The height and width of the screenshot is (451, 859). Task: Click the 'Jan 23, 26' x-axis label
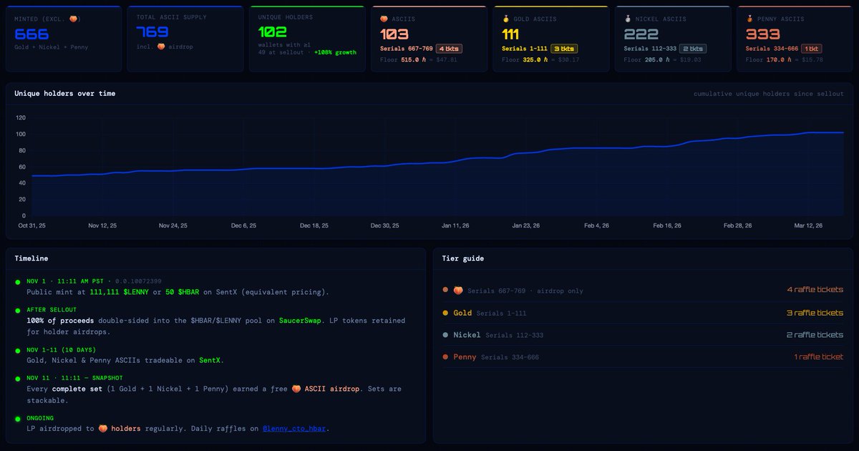coord(526,225)
